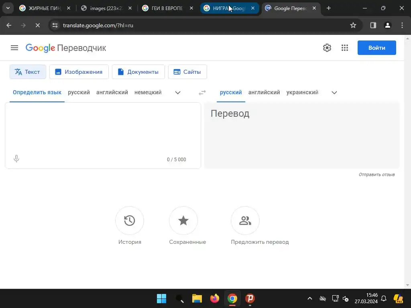411x308 pixels.
Task: Close the Google Переводчик tab
Action: click(x=314, y=8)
